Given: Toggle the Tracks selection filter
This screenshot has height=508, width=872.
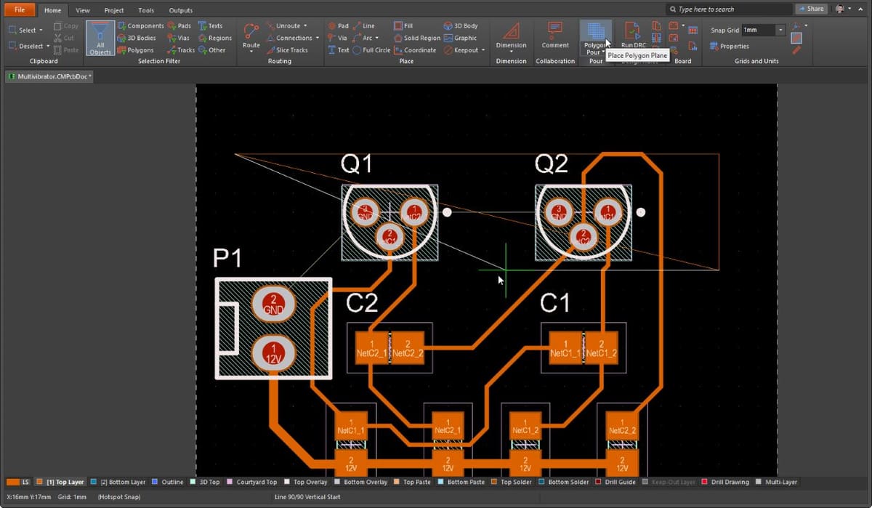Looking at the screenshot, I should (x=181, y=50).
